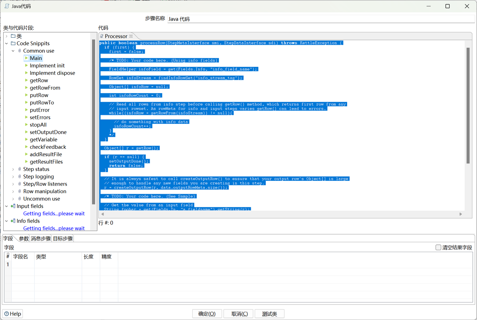This screenshot has width=477, height=320.
Task: Select the Main code snippet
Action: [x=36, y=58]
